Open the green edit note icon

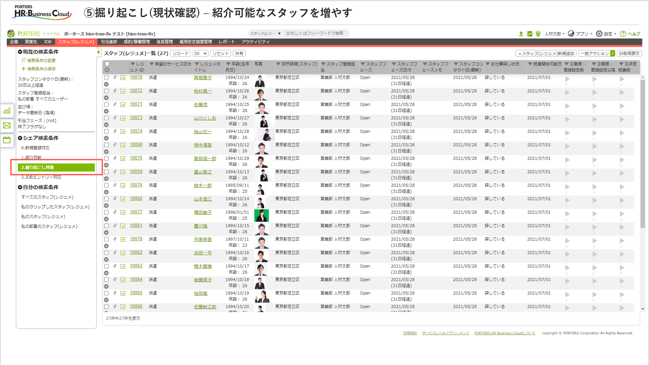pyautogui.click(x=530, y=34)
